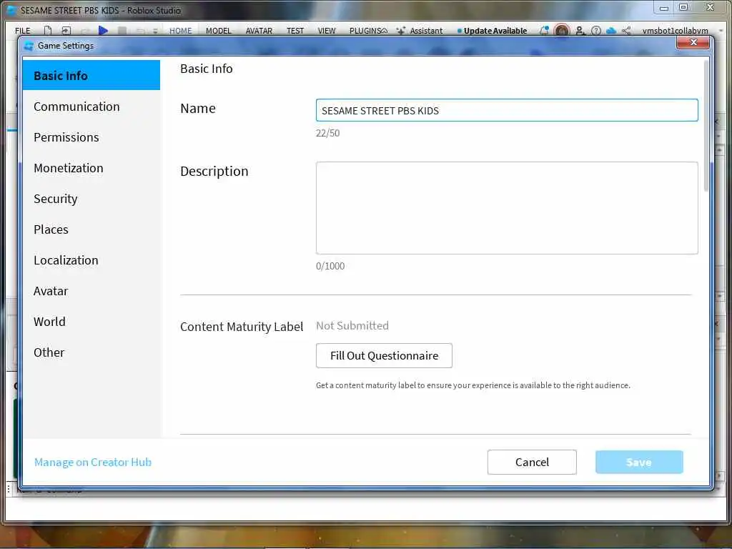Click the 22/50 character counter text
The height and width of the screenshot is (549, 732).
[327, 133]
